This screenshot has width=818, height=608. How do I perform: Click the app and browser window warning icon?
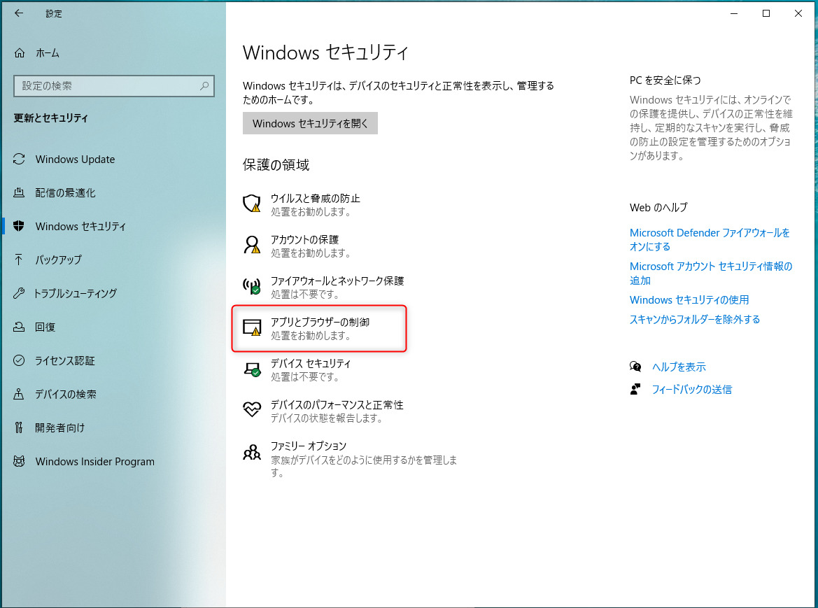(252, 327)
